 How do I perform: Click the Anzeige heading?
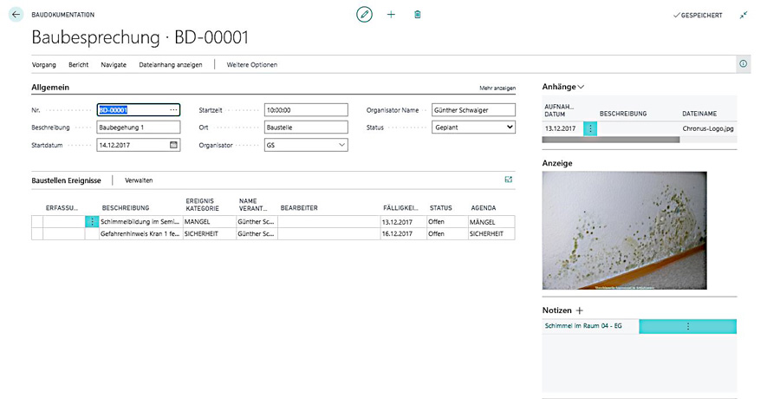click(x=557, y=163)
